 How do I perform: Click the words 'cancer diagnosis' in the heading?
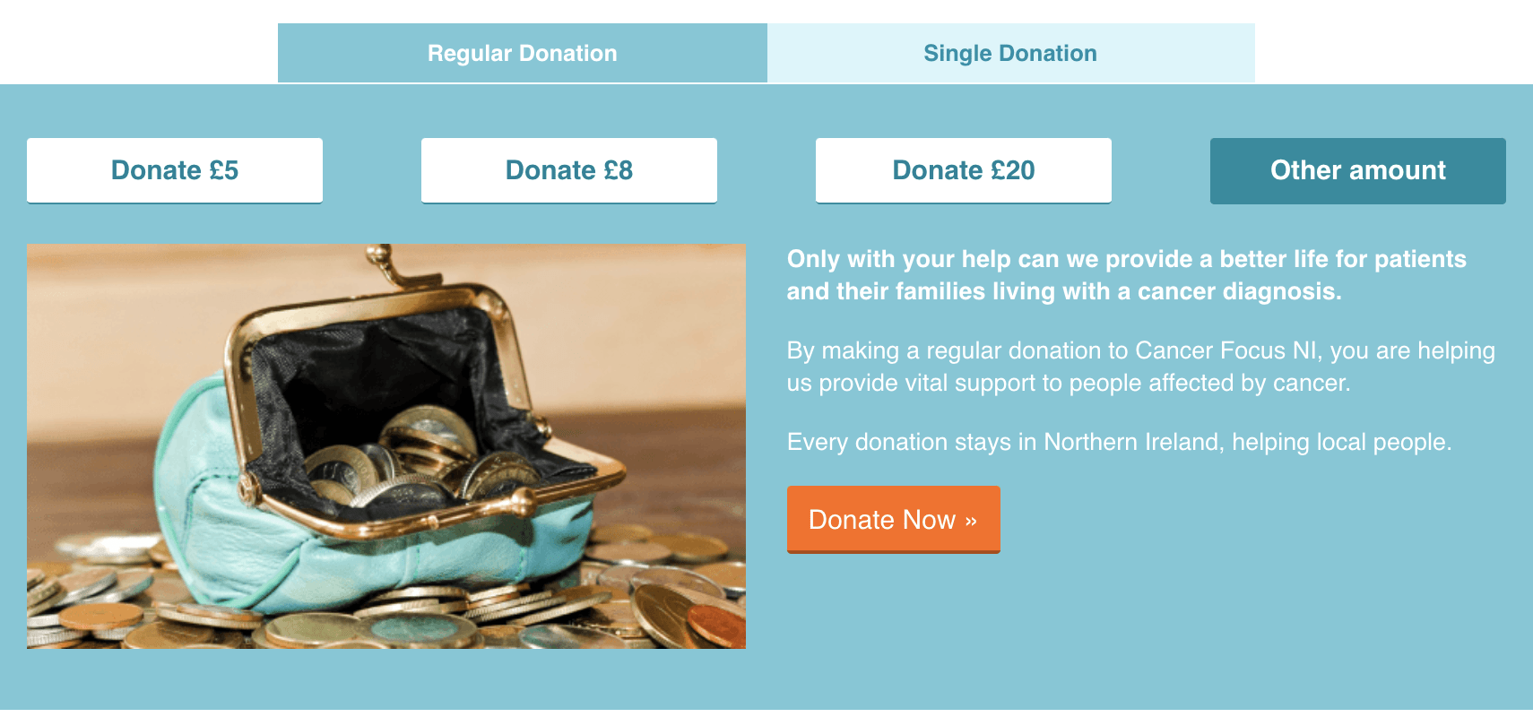1240,291
